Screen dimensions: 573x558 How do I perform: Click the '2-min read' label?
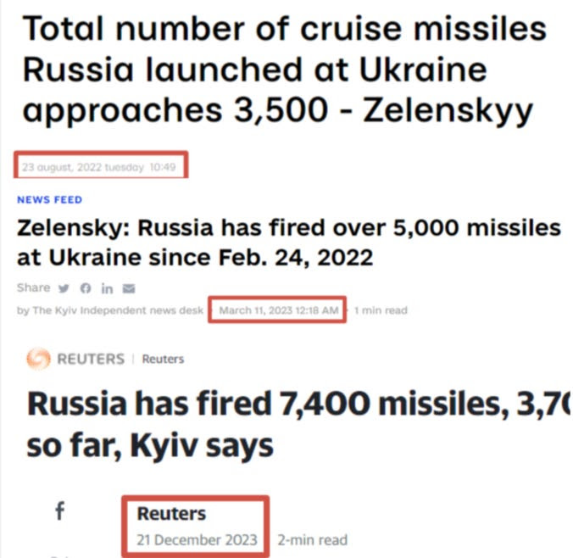313,539
